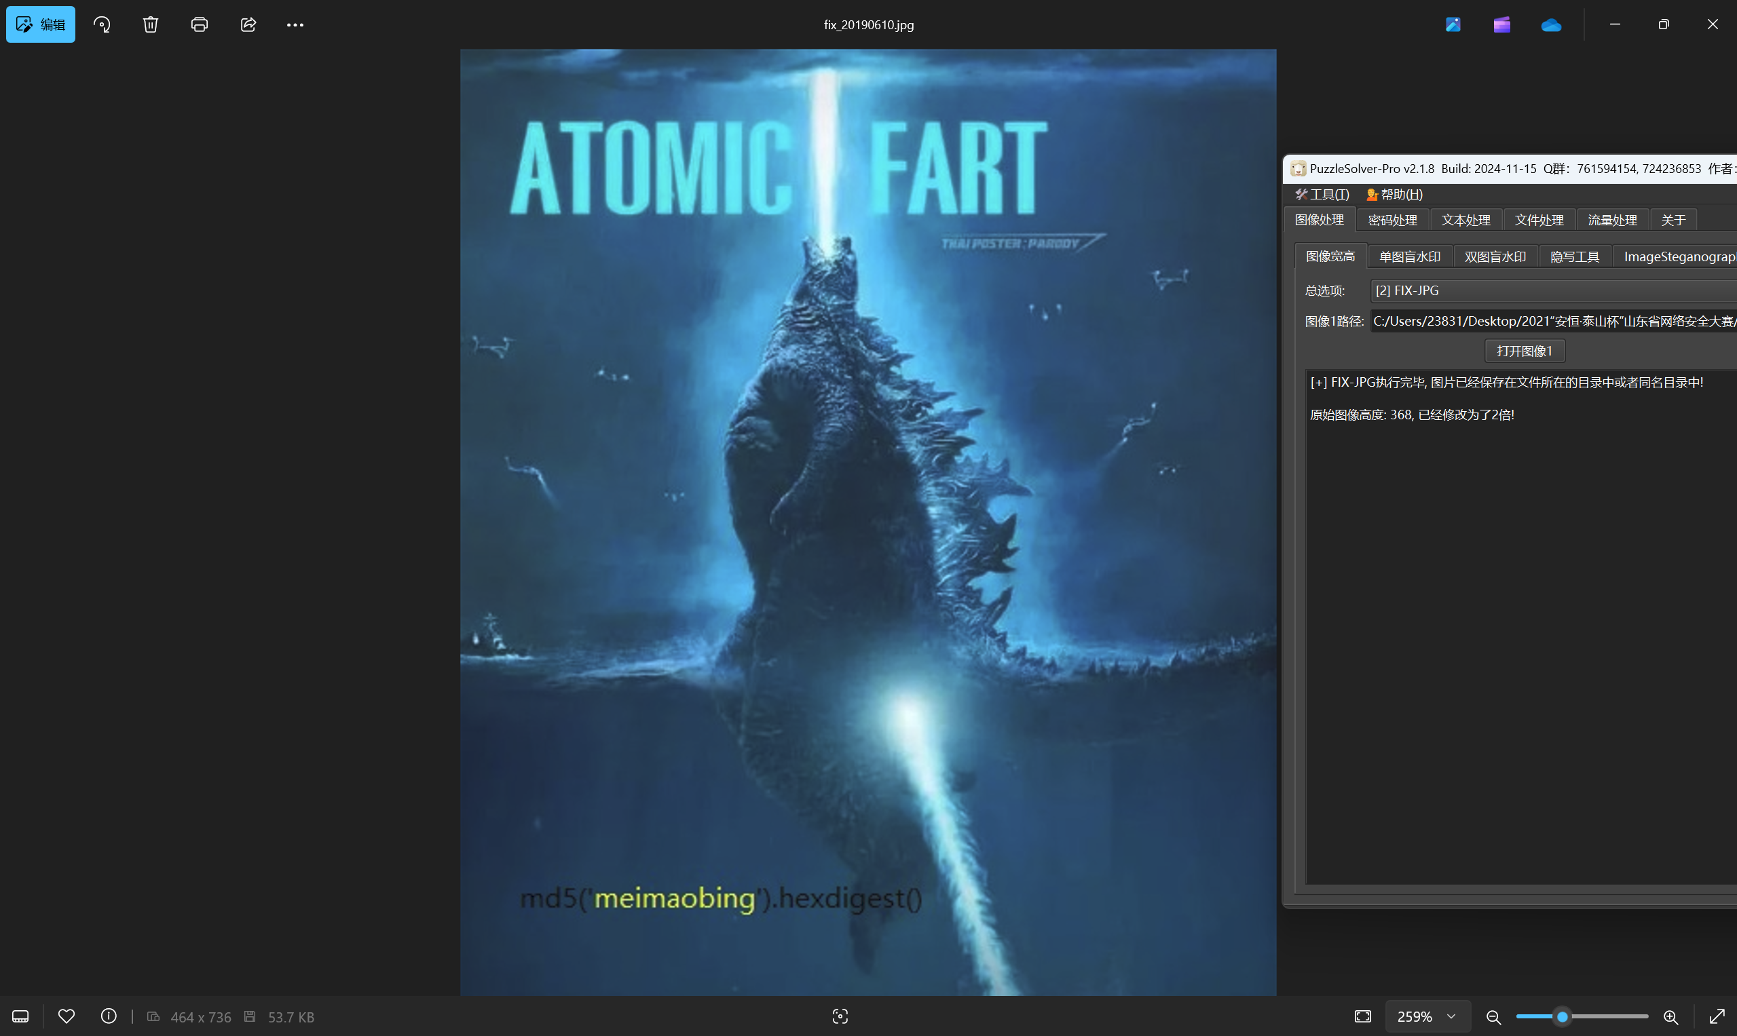Activate the visual search scan icon

840,1016
